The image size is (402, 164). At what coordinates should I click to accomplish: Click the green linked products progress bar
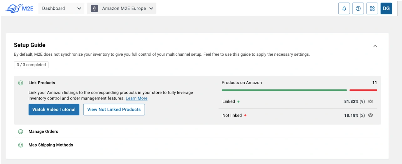(x=284, y=90)
